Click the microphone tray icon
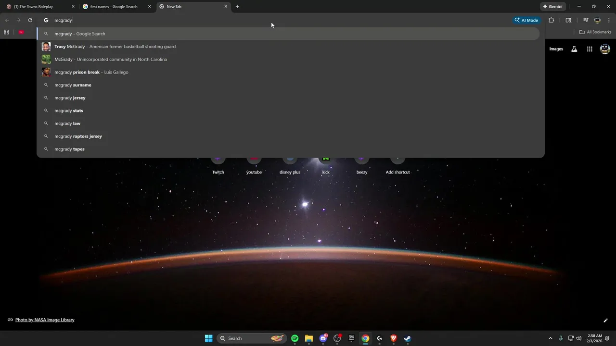Image resolution: width=616 pixels, height=346 pixels. (561, 338)
